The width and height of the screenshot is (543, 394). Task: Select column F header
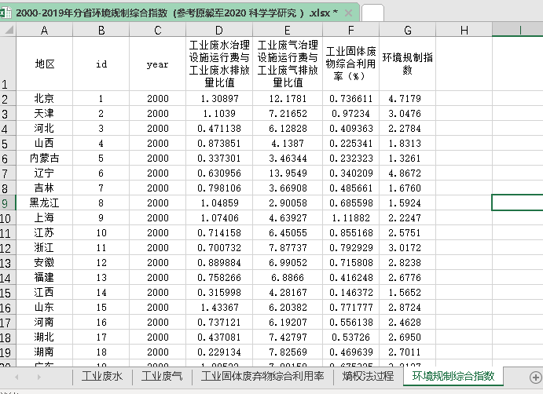[x=350, y=30]
